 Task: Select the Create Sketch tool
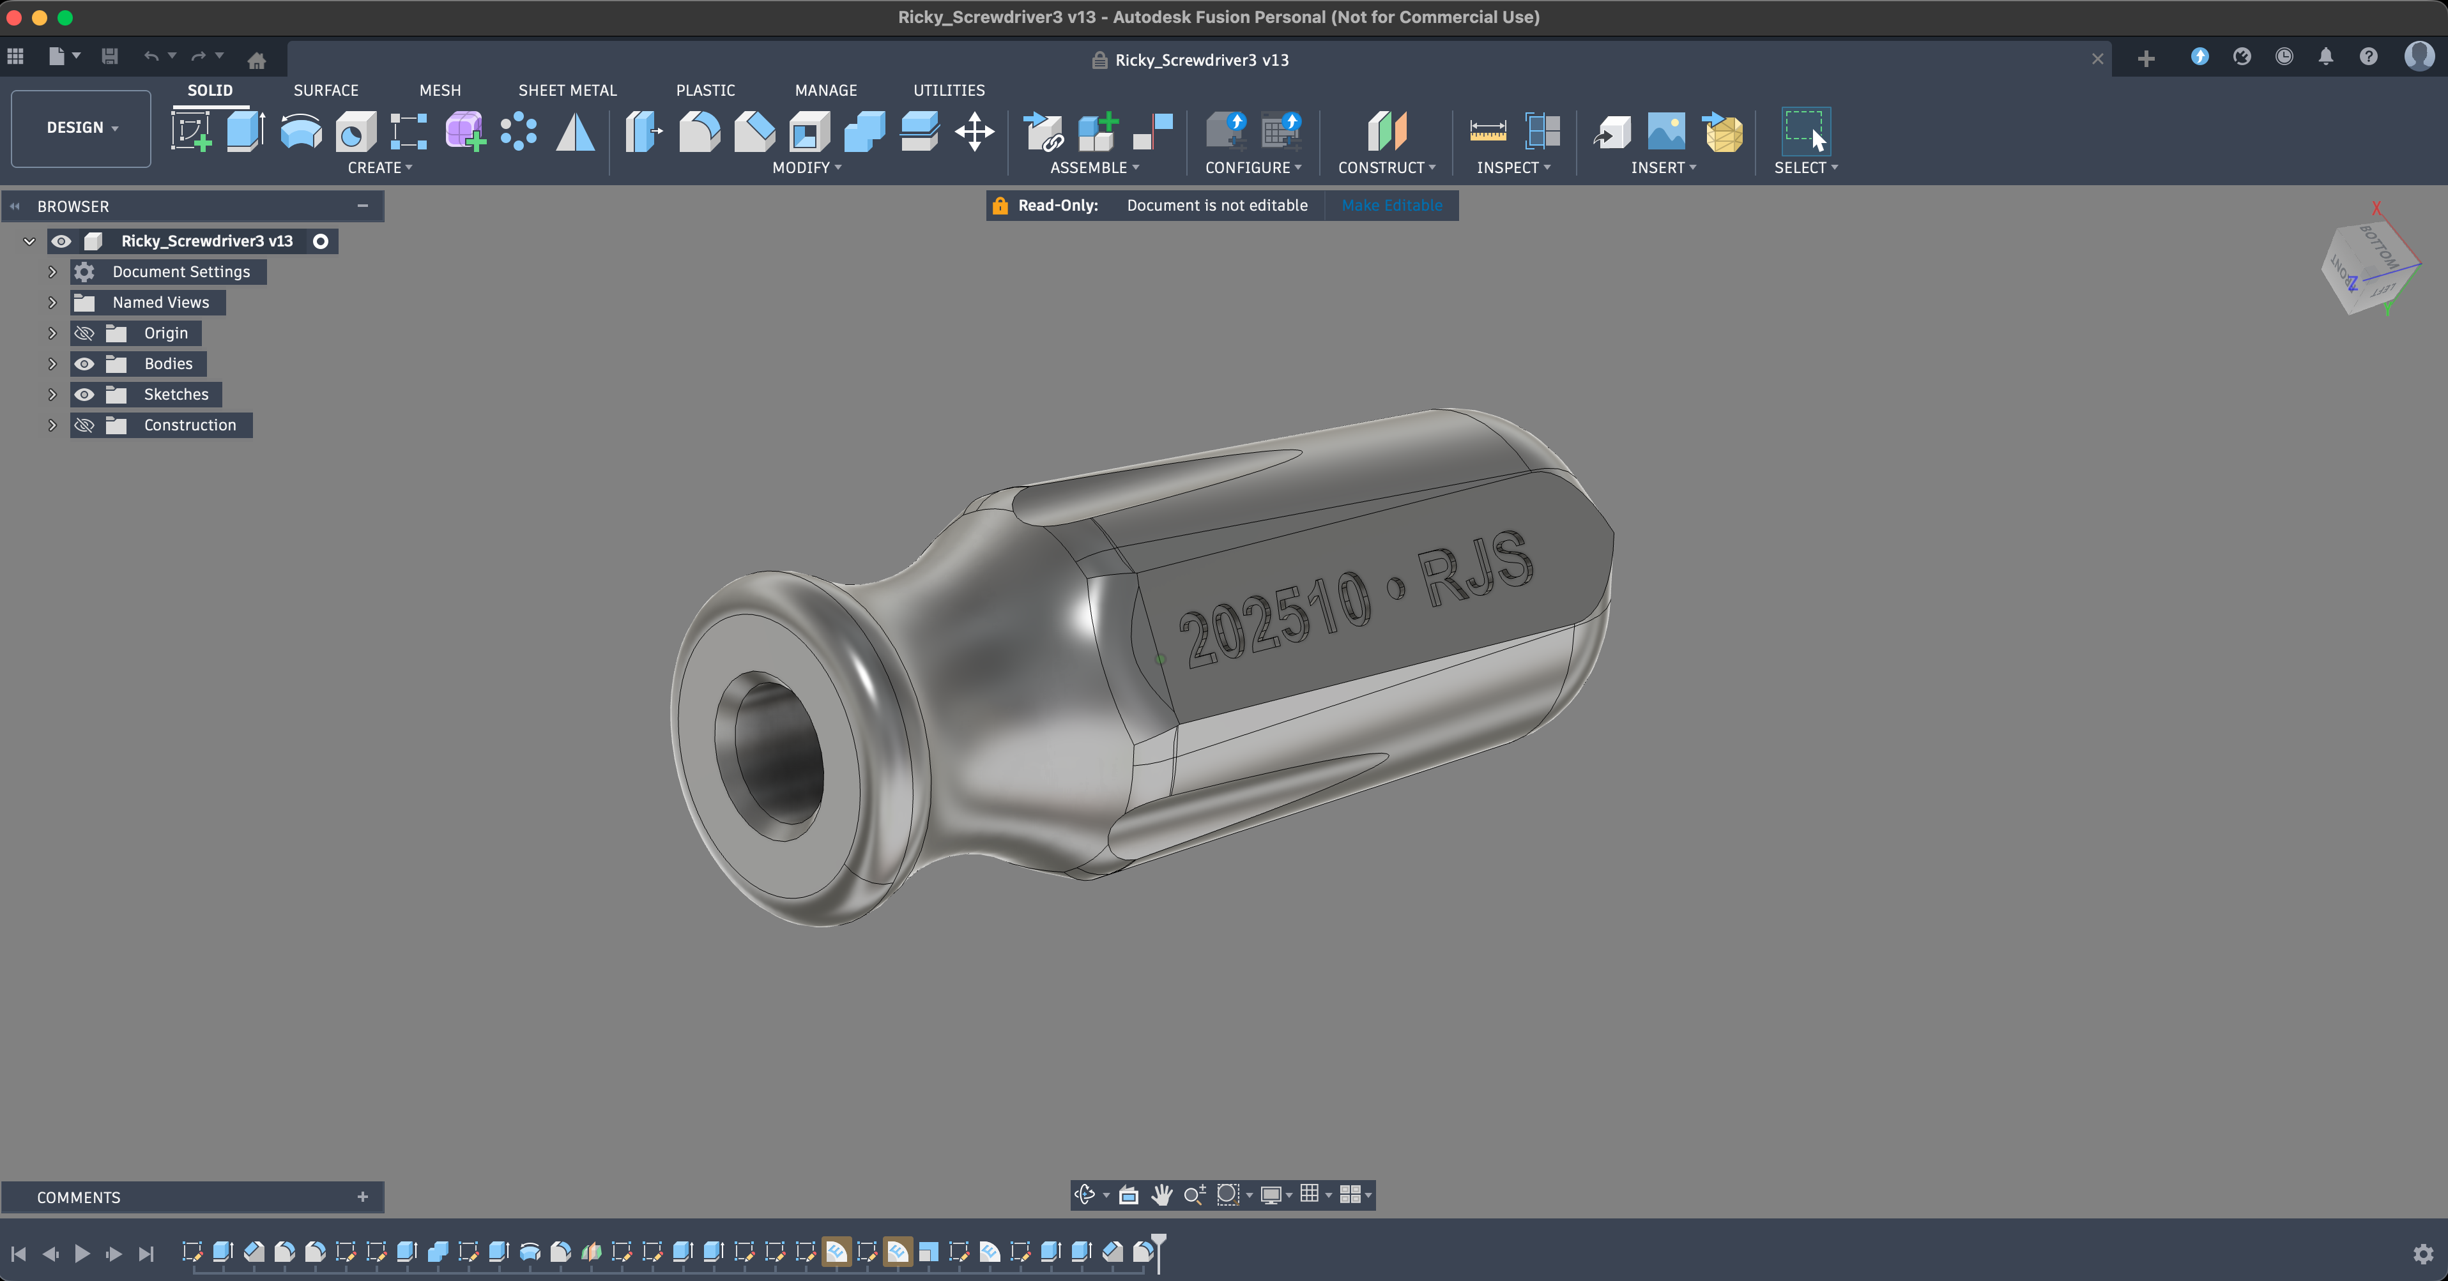(x=191, y=131)
